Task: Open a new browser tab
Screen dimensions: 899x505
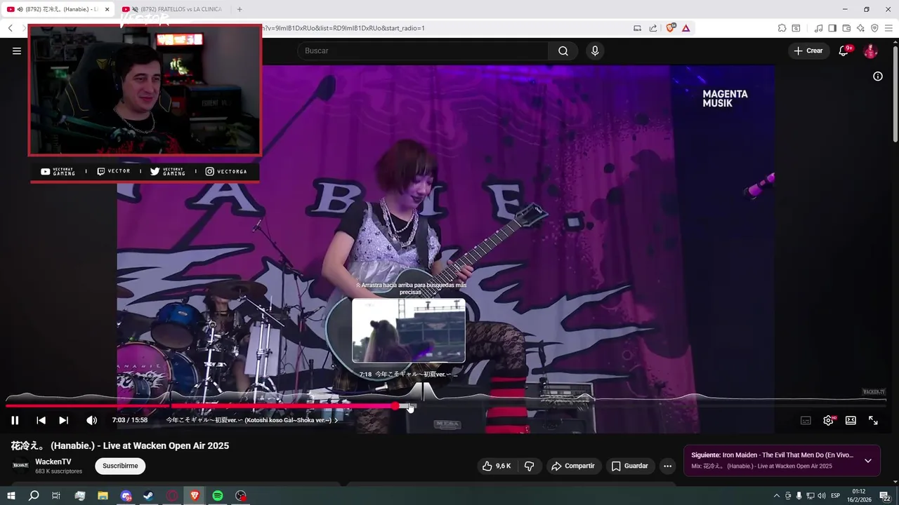Action: (239, 9)
